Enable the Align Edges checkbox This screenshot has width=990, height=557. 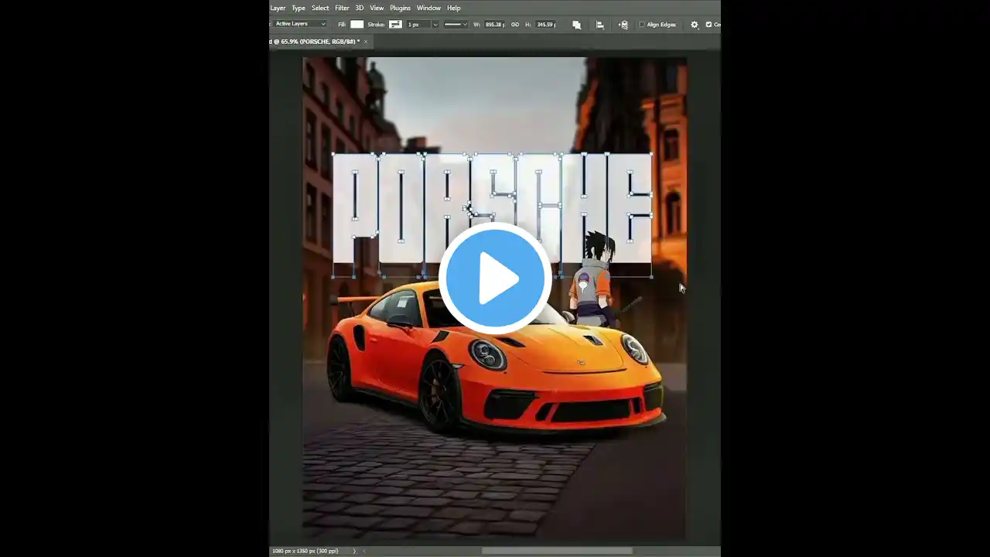point(642,25)
